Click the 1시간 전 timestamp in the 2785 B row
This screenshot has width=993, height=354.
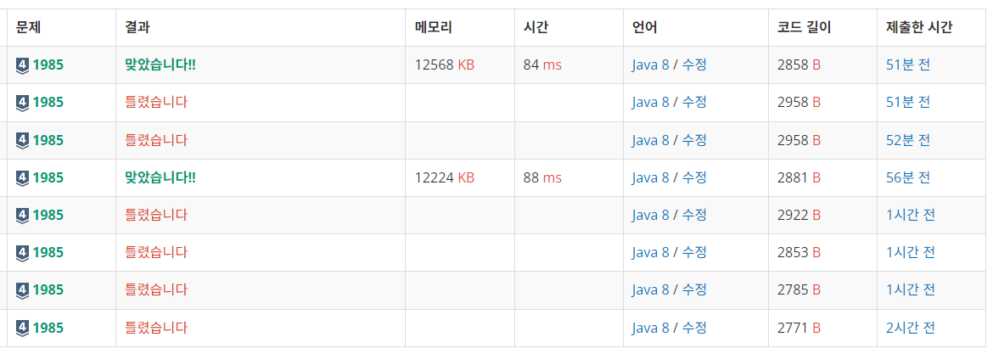click(911, 290)
